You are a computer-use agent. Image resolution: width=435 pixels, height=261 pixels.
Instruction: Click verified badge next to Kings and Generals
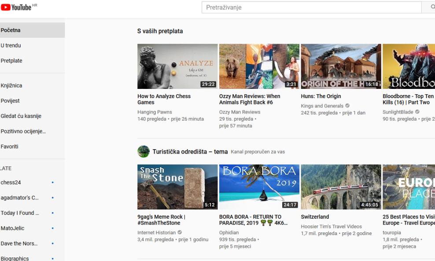347,106
